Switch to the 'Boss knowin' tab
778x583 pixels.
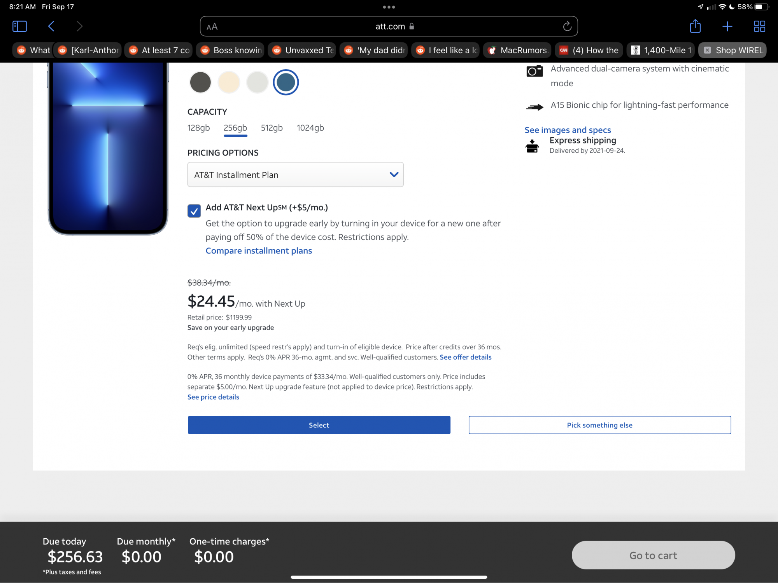coord(230,50)
